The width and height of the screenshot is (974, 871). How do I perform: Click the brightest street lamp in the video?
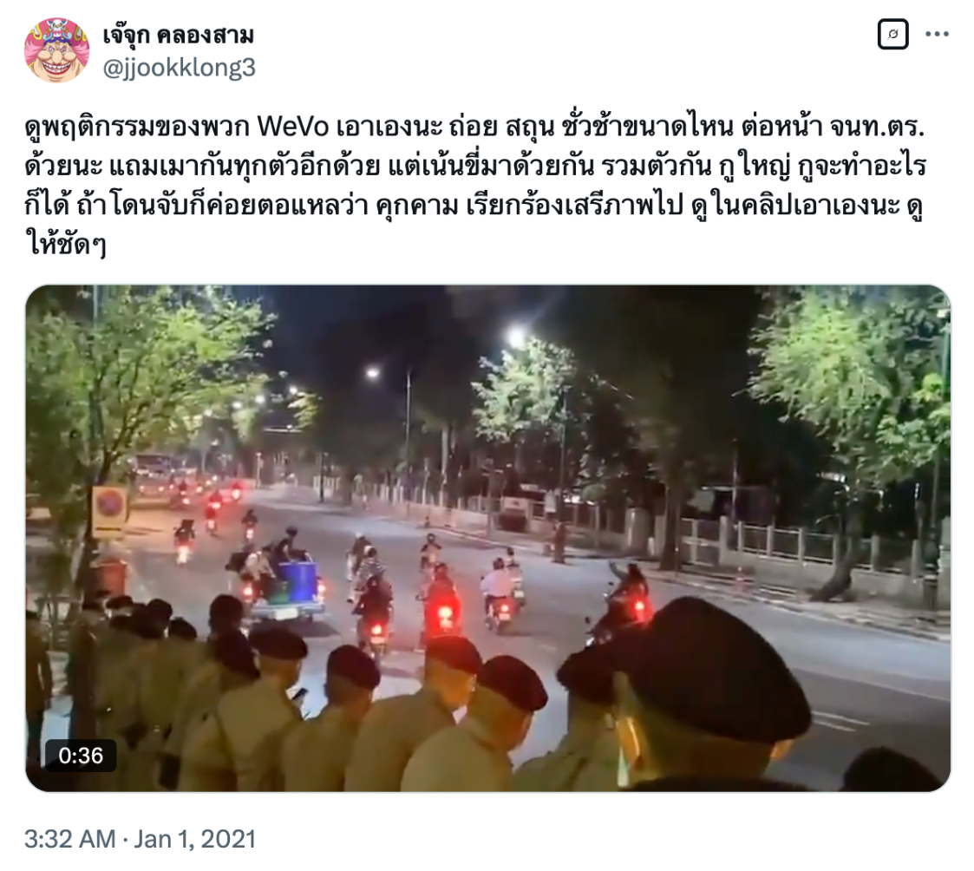(515, 337)
